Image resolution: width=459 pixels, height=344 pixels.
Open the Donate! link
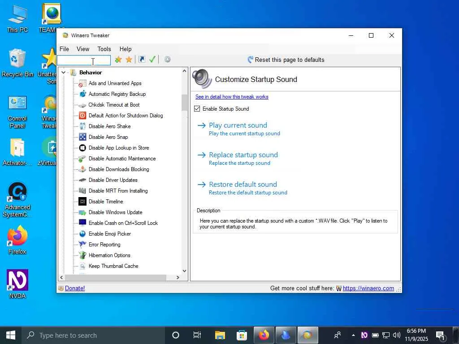tap(75, 288)
